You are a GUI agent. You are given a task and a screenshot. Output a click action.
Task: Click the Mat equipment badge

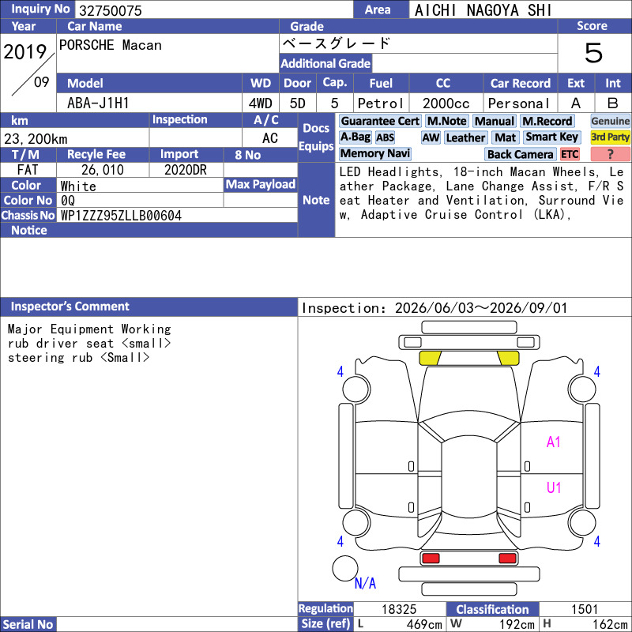point(505,137)
